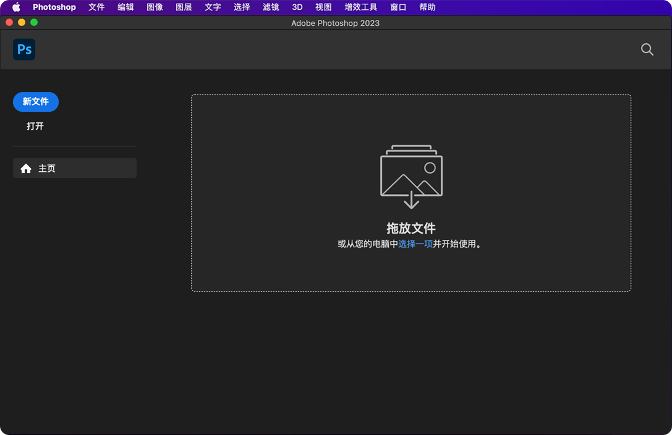Screen dimensions: 672x435
Task: Open the 文字 menu
Action: coord(213,7)
